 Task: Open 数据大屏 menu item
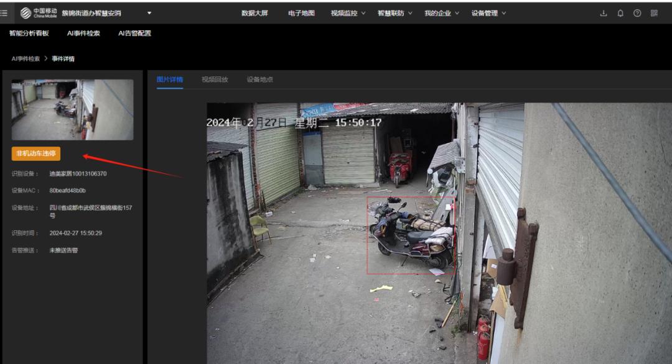pos(254,13)
